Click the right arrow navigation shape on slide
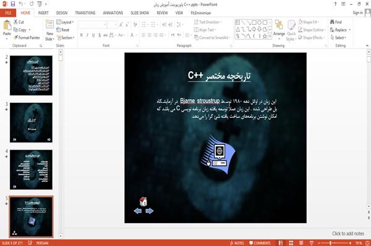Viewport: 371px width, 246px height. 149,211
